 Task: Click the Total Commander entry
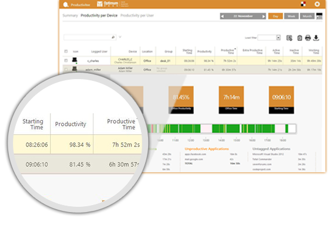pyautogui.click(x=262, y=159)
